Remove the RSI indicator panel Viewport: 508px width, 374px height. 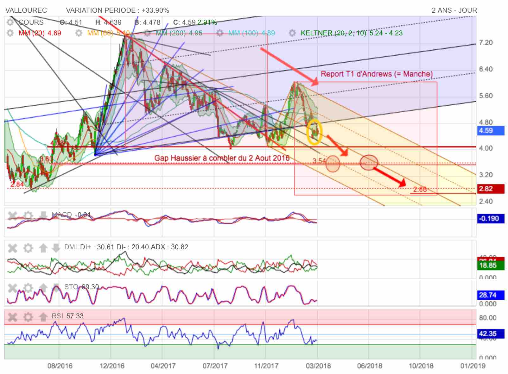click(12, 317)
